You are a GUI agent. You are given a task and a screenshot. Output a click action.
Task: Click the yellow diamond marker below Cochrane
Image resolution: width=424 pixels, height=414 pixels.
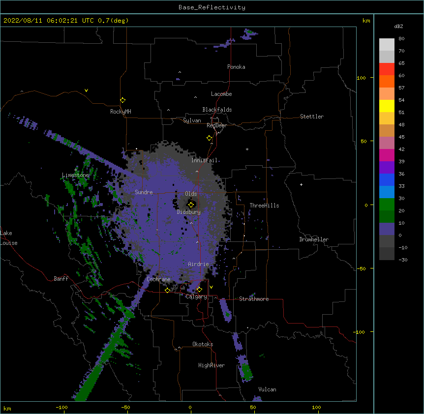click(x=167, y=290)
